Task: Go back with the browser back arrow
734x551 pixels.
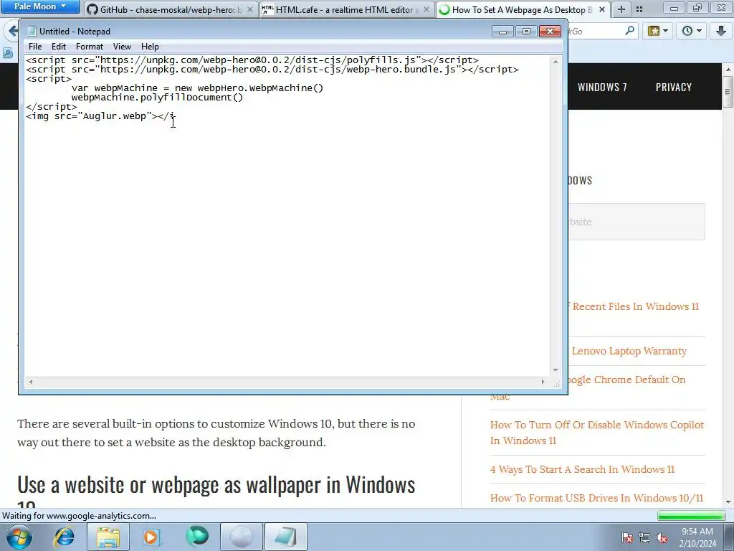Action: point(12,32)
